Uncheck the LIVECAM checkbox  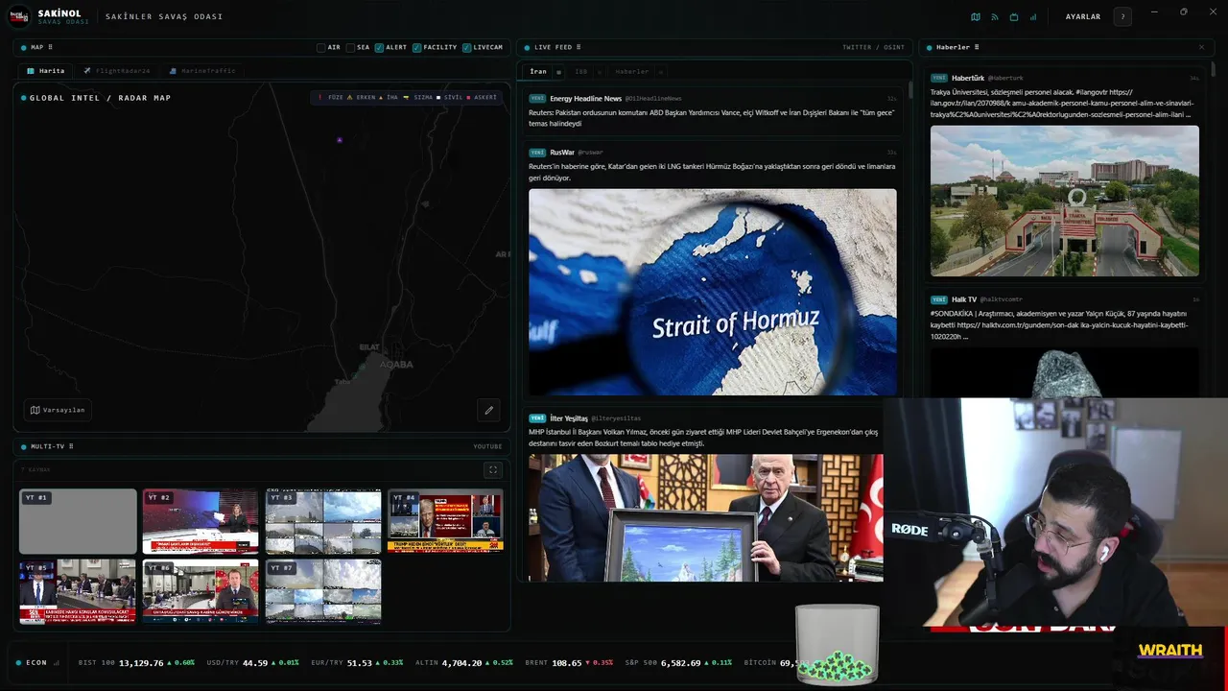click(466, 47)
